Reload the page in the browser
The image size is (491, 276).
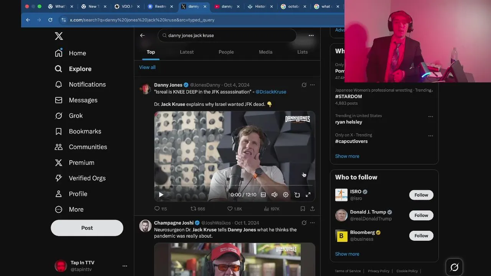50,20
